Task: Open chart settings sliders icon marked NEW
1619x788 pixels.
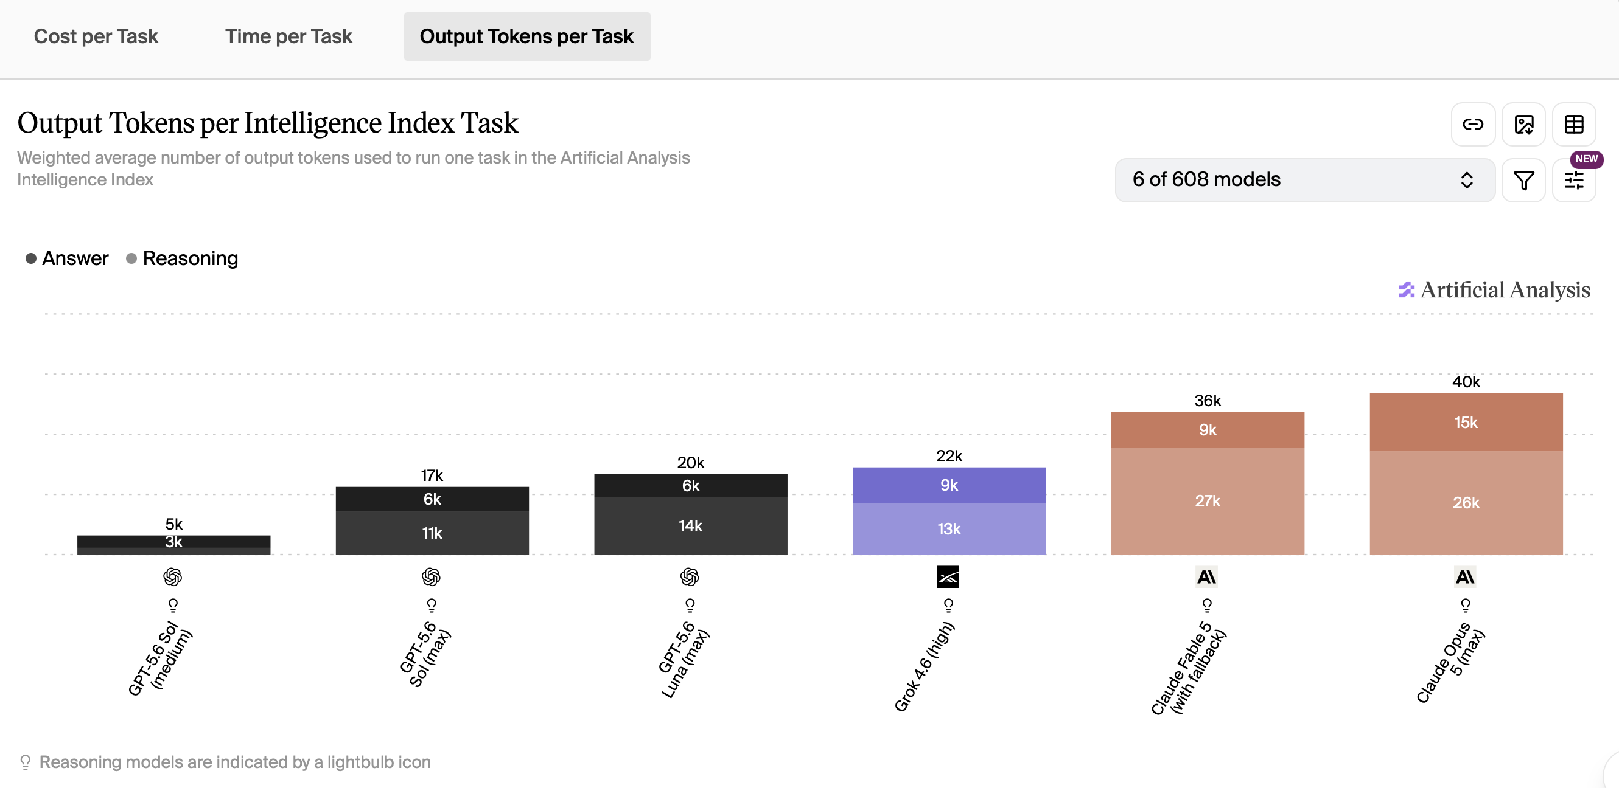Action: 1574,180
